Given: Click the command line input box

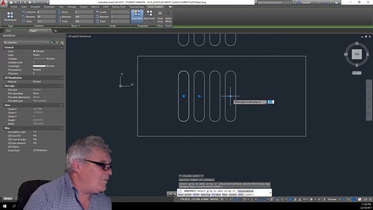Looking at the screenshot, I should [x=224, y=193].
